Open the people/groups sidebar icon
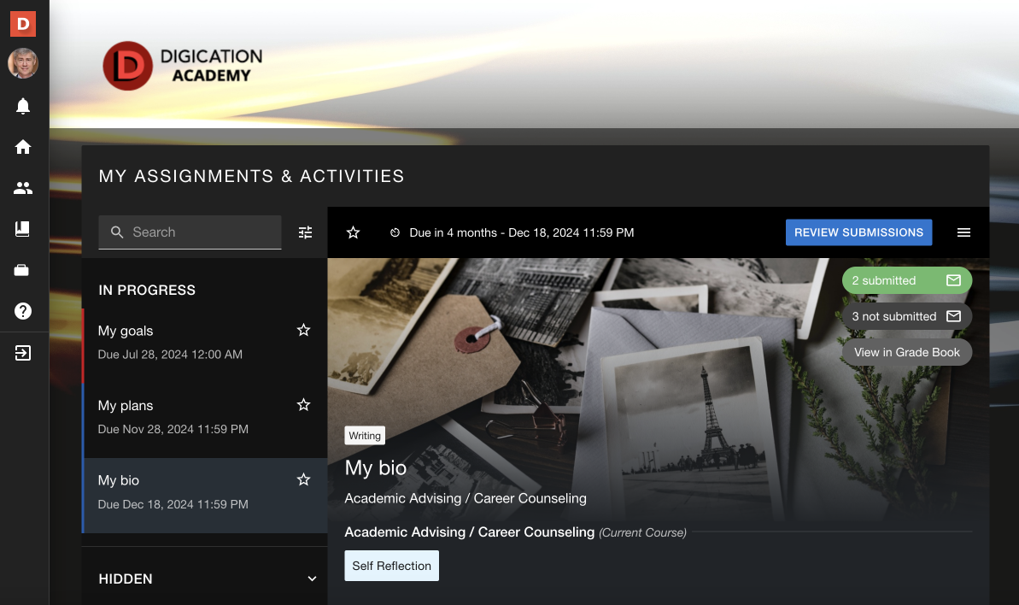Image resolution: width=1019 pixels, height=605 pixels. (23, 188)
